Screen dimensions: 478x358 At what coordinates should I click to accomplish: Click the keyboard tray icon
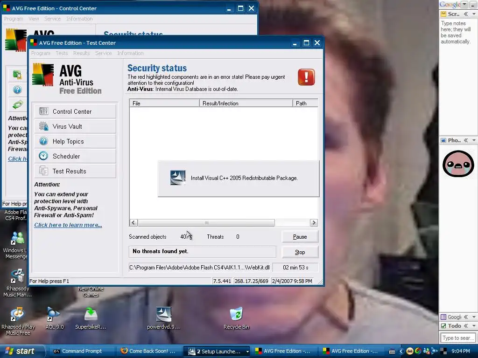click(x=392, y=351)
